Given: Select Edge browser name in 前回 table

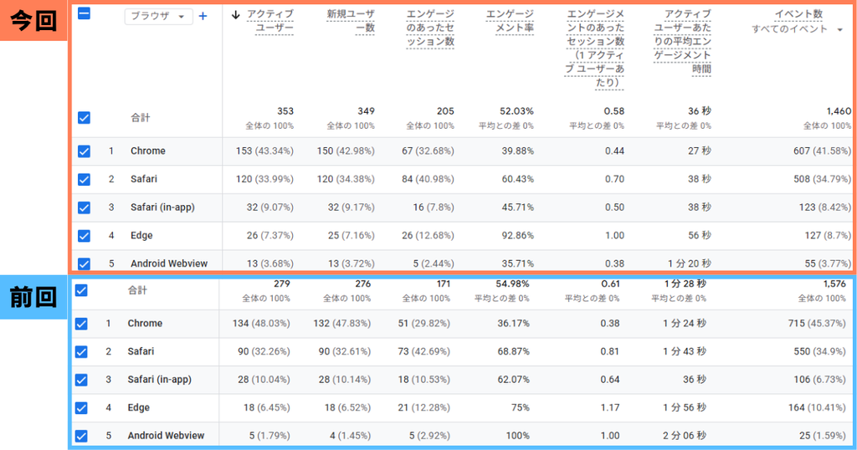Looking at the screenshot, I should (139, 408).
